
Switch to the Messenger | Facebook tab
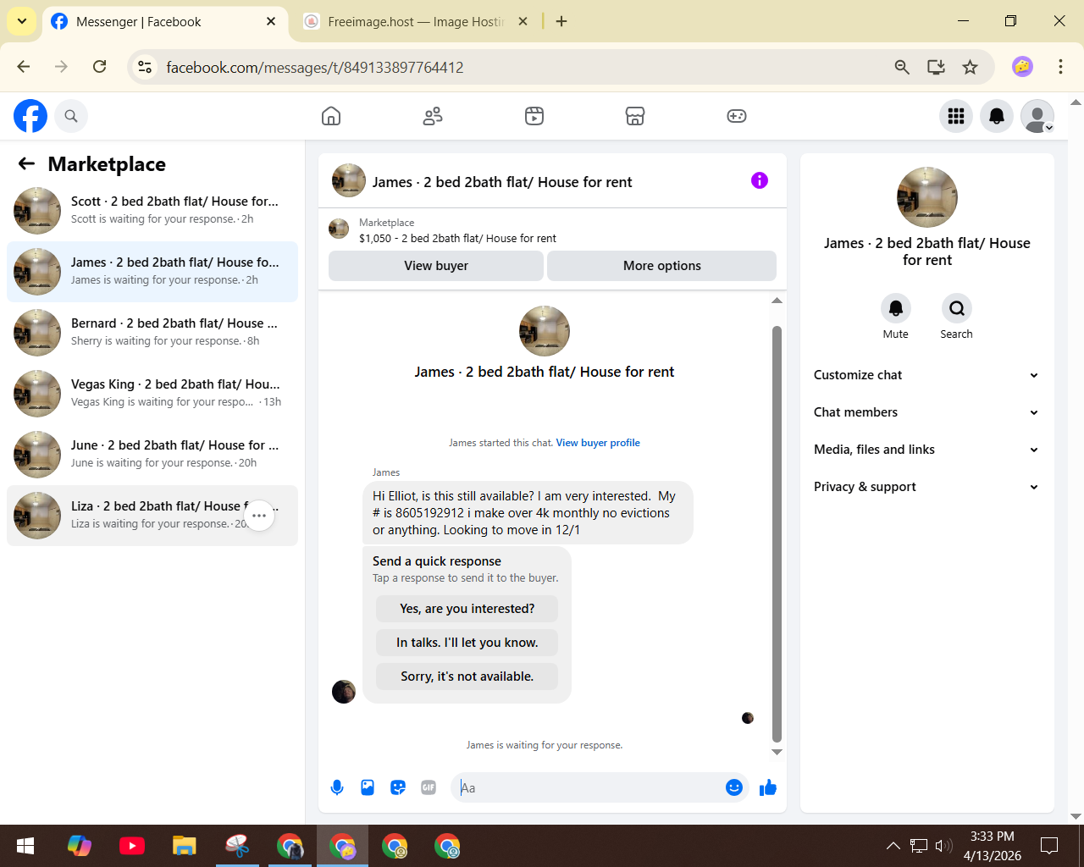click(x=163, y=22)
